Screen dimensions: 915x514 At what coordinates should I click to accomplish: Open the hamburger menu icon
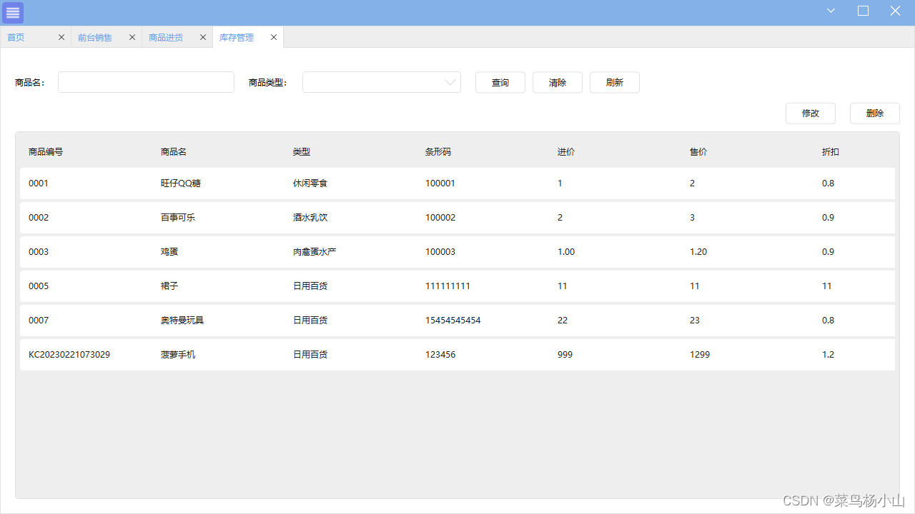[13, 13]
